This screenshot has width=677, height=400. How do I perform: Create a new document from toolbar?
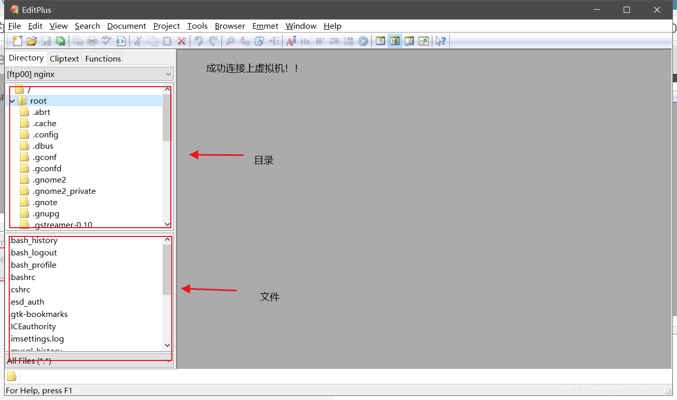point(17,41)
